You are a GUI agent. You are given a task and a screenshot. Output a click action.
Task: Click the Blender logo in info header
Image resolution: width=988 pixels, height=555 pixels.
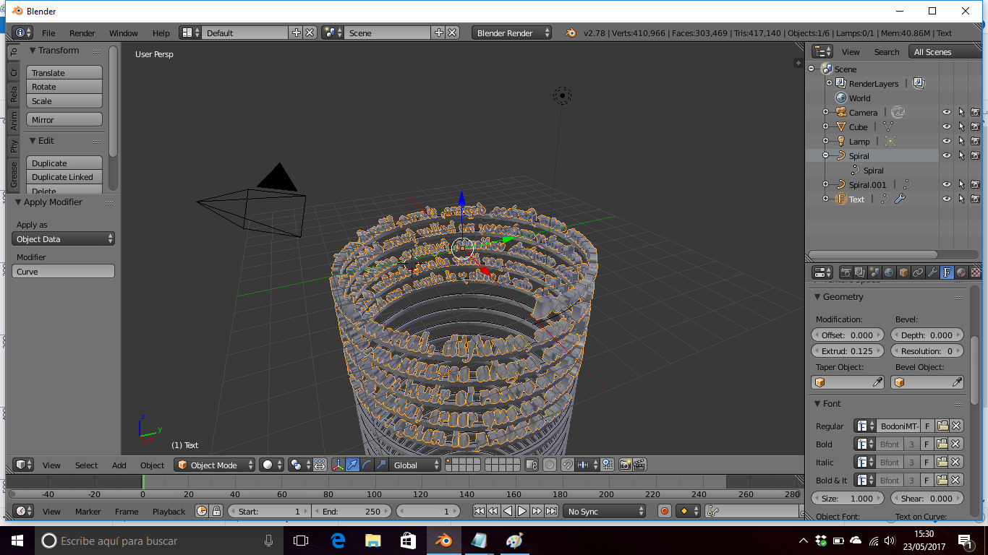tap(571, 33)
